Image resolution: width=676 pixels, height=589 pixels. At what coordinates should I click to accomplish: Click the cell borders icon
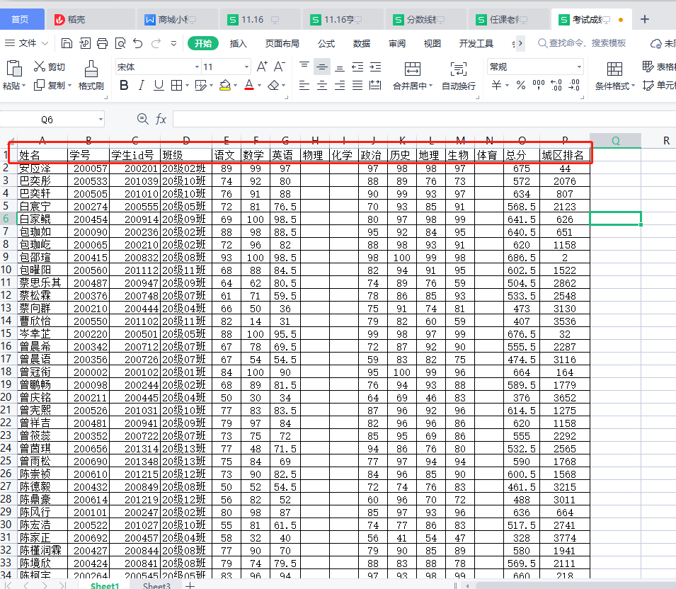(x=176, y=86)
